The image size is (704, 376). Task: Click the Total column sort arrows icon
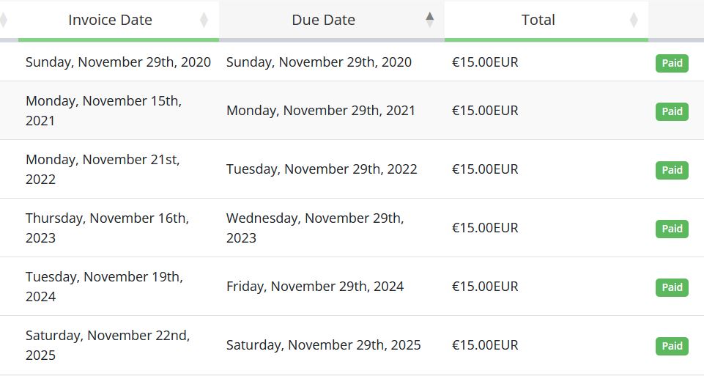[x=634, y=20]
